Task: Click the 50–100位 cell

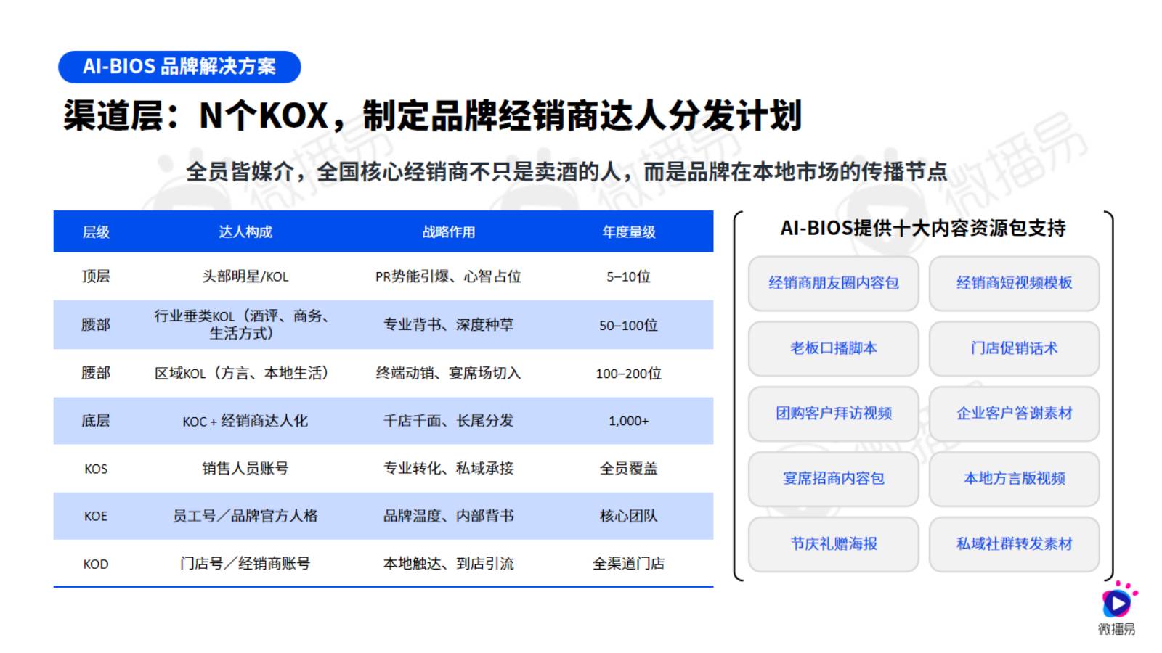Action: (629, 325)
